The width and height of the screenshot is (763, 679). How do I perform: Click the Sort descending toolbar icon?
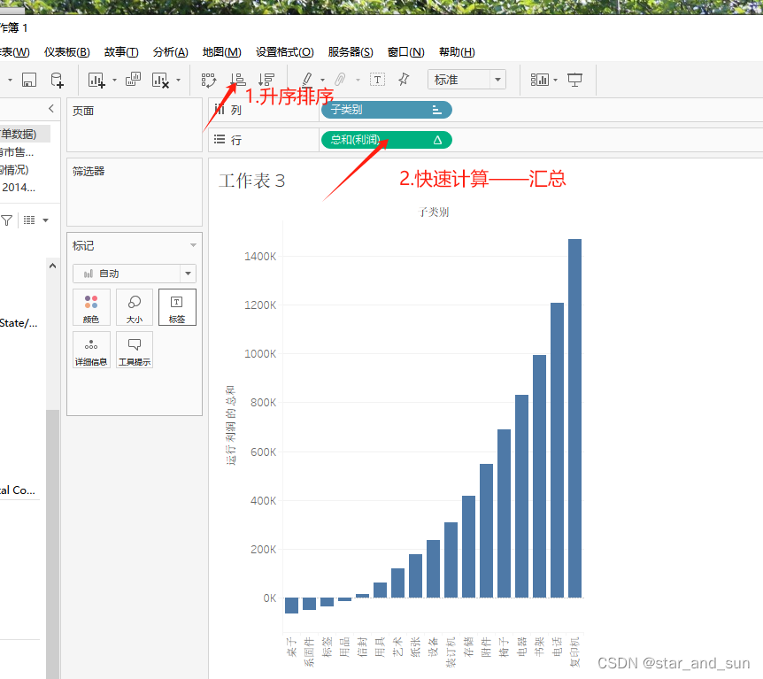point(266,80)
